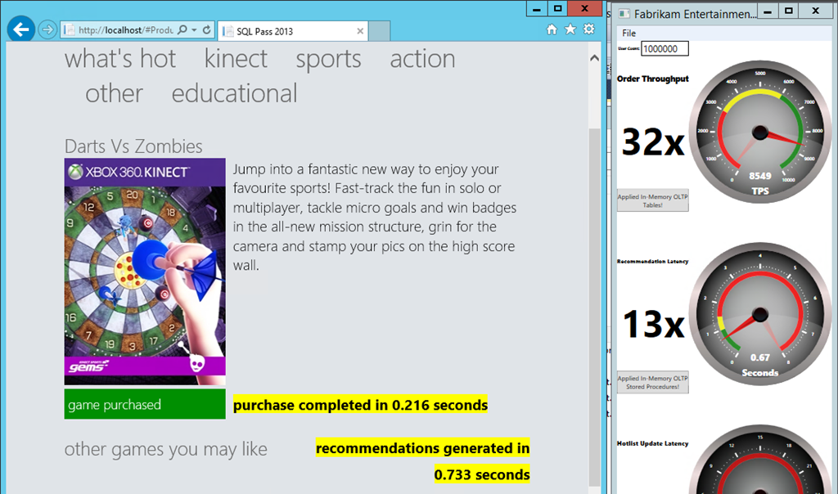
Task: Click the Hotlist Update Latency gauge
Action: pos(760,460)
